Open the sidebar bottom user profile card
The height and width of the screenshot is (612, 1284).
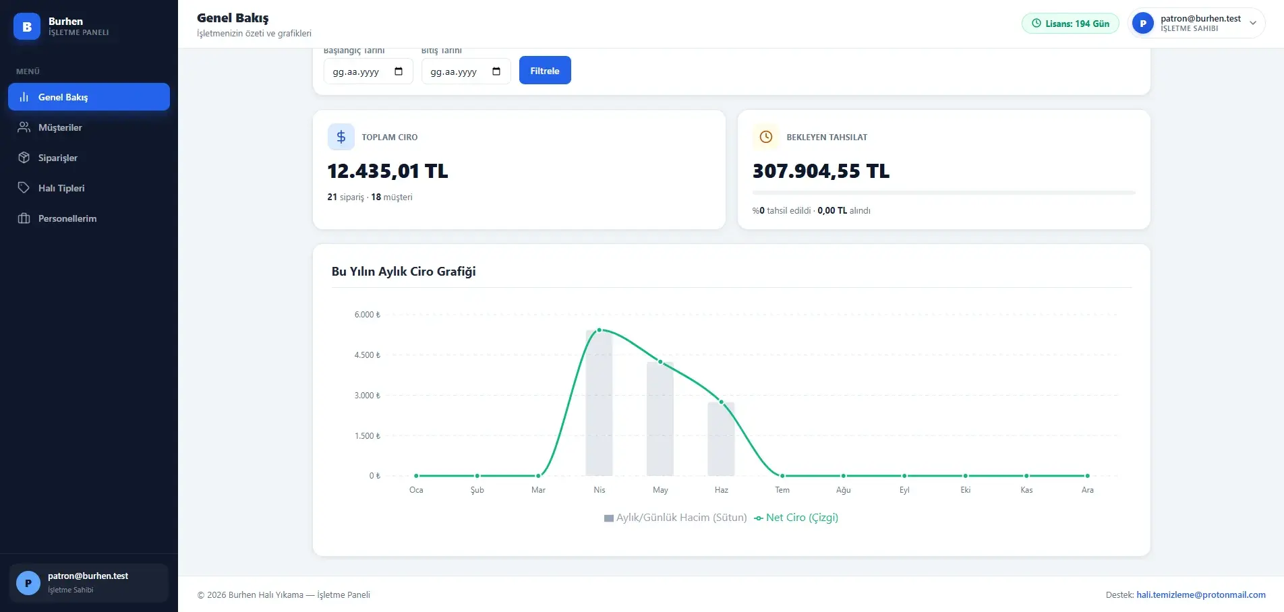(x=89, y=582)
